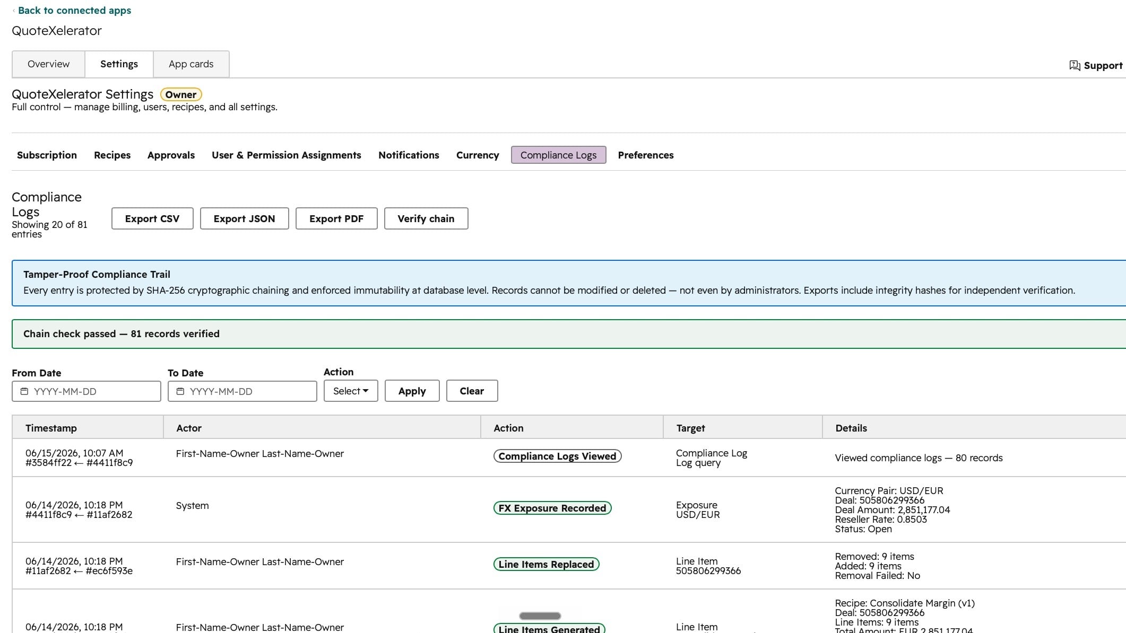Open the Notifications settings section
Screen dimensions: 1126x633
409,155
